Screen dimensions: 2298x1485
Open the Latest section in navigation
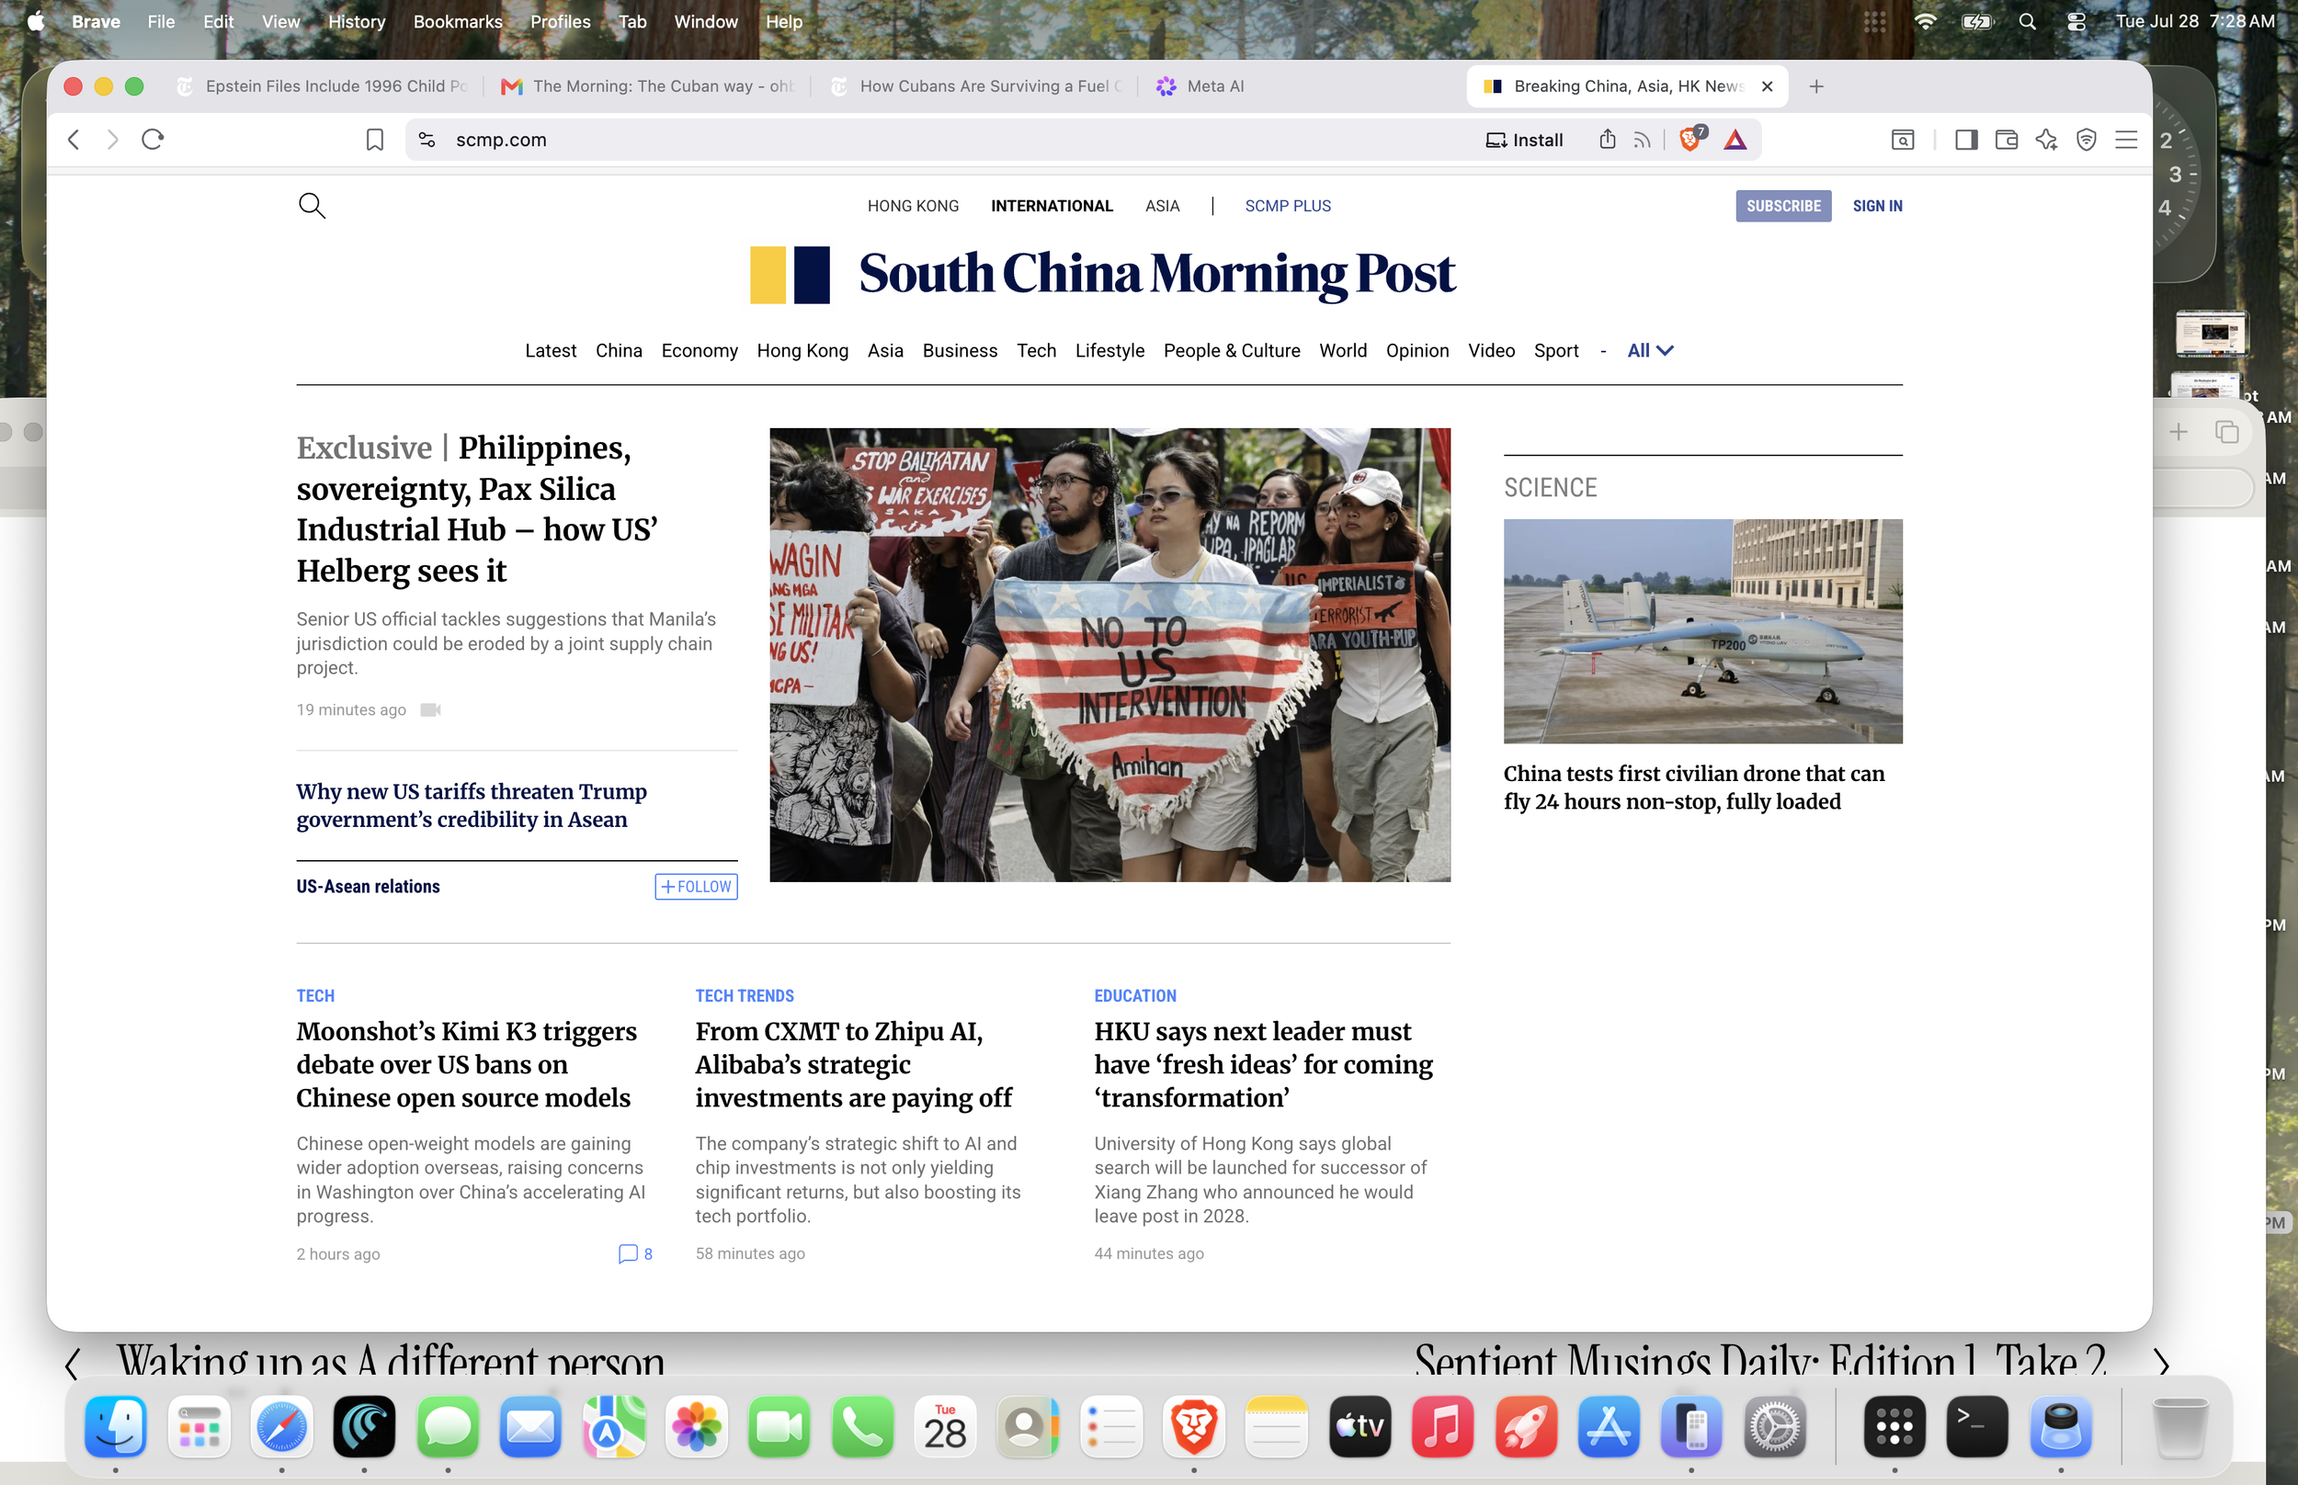coord(551,351)
